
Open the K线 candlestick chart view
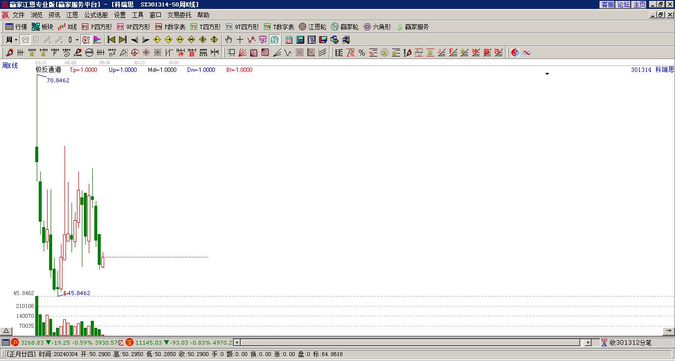(67, 27)
